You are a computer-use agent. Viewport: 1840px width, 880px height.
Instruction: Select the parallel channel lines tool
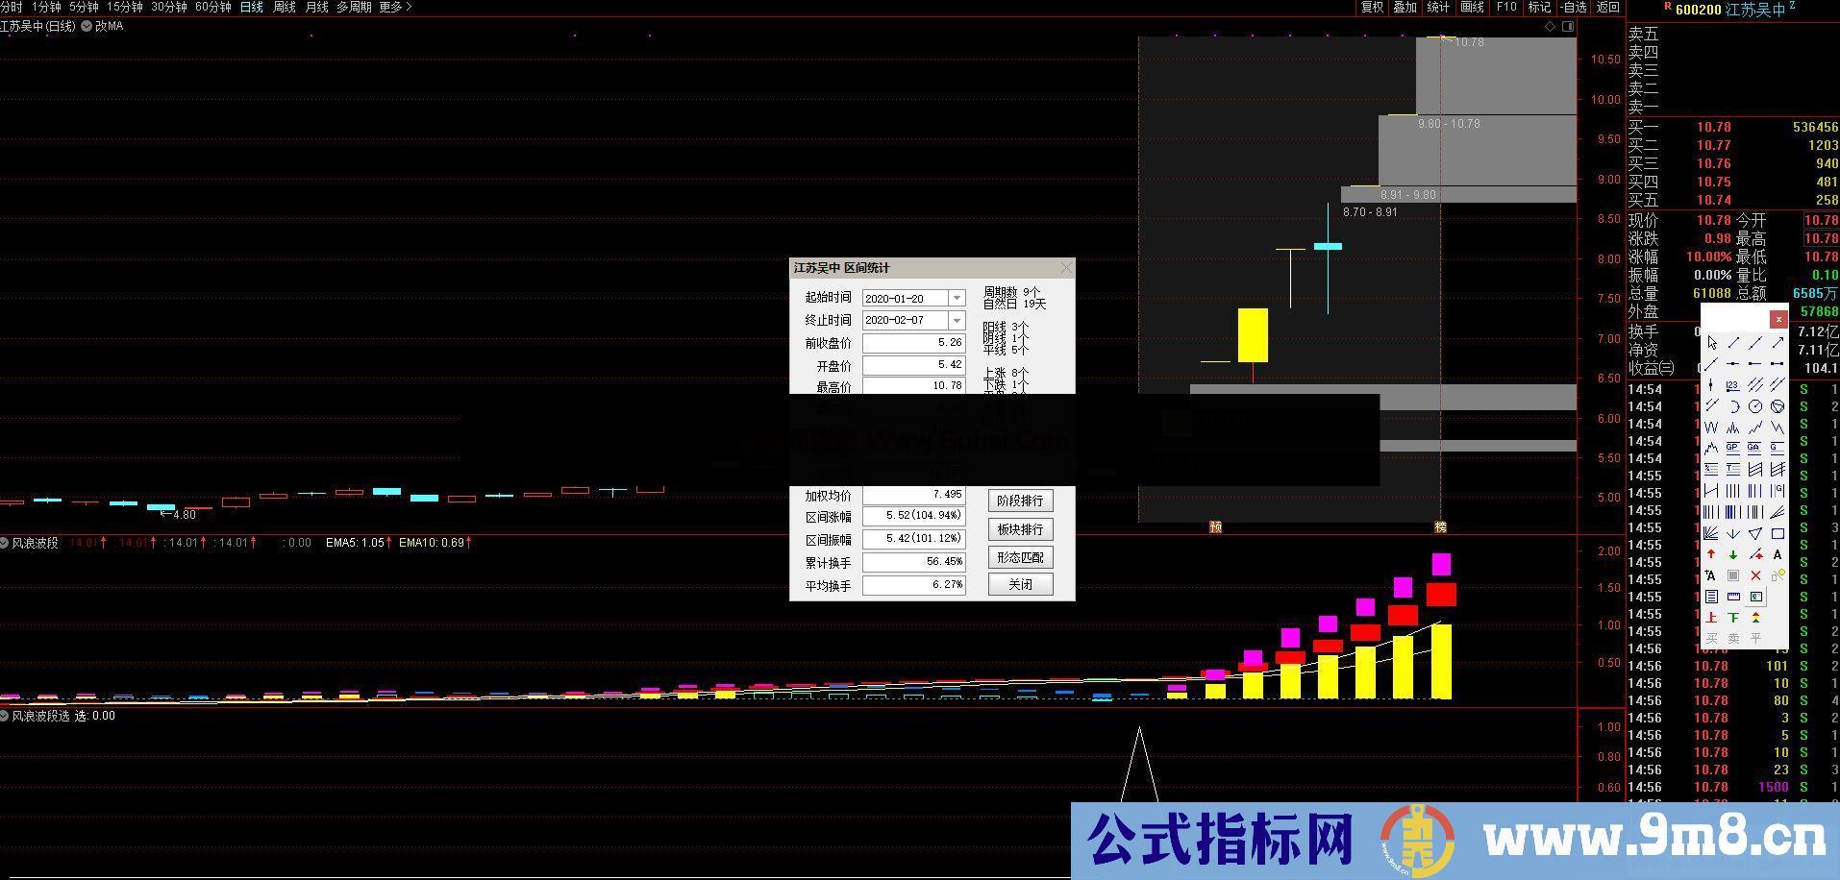coord(1754,384)
